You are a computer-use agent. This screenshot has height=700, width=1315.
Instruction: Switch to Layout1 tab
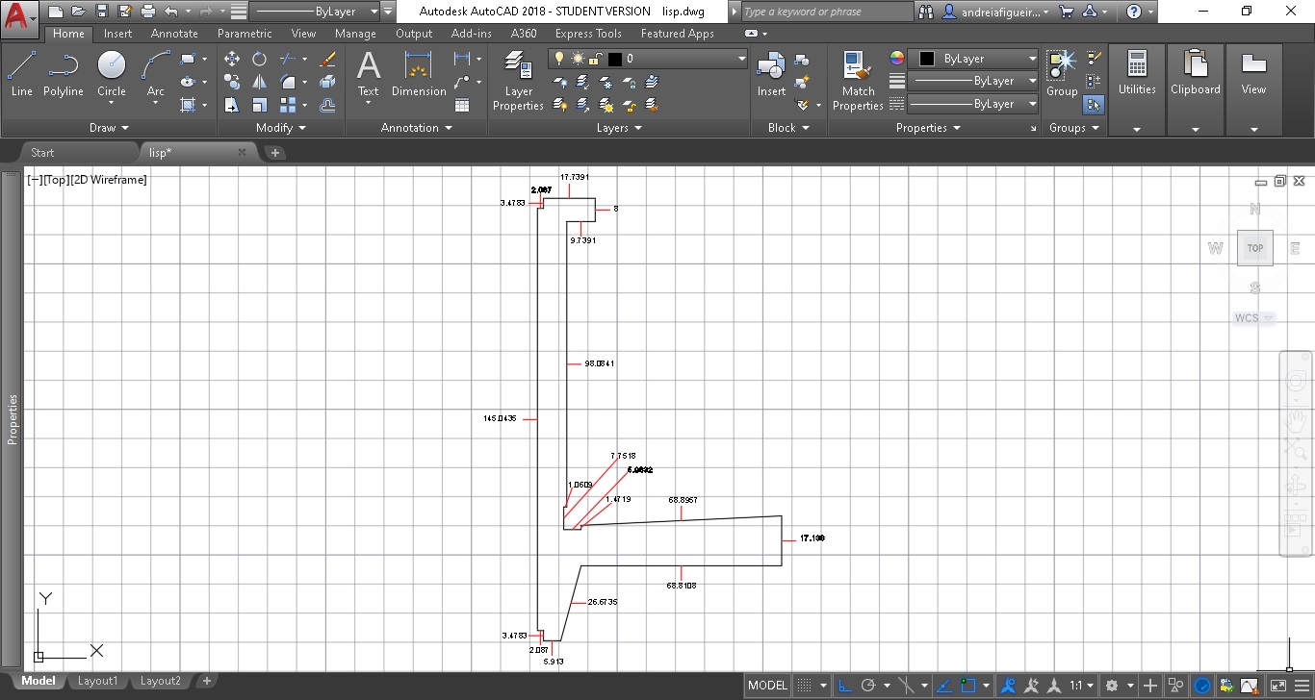97,681
